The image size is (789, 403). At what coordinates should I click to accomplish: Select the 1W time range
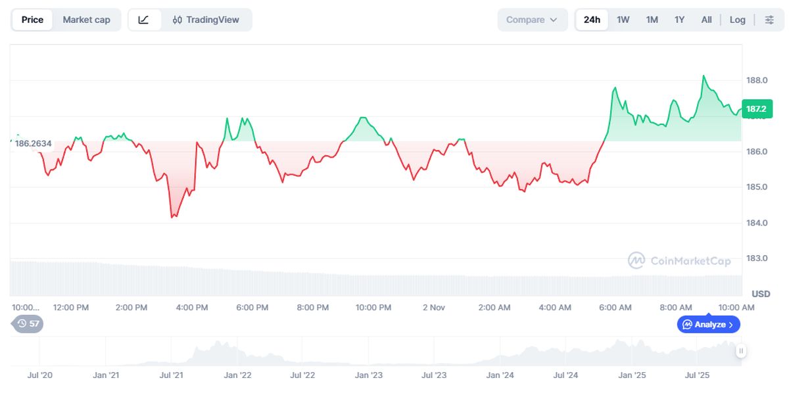[623, 20]
